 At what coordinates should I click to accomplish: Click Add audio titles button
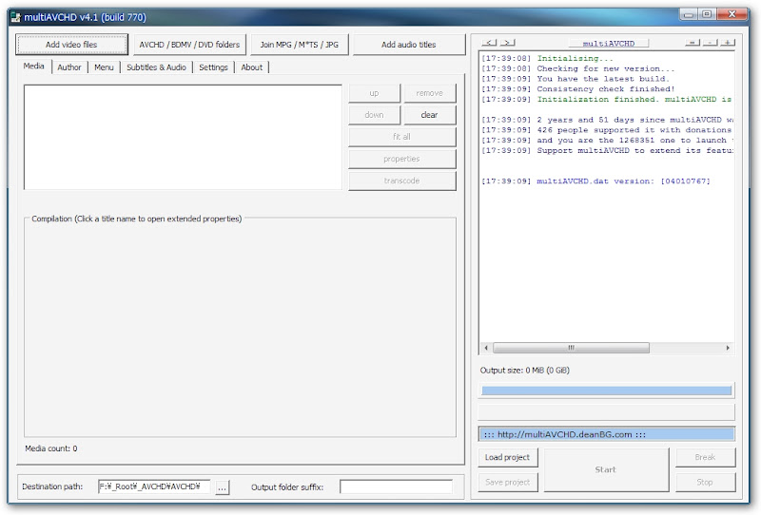click(x=409, y=44)
